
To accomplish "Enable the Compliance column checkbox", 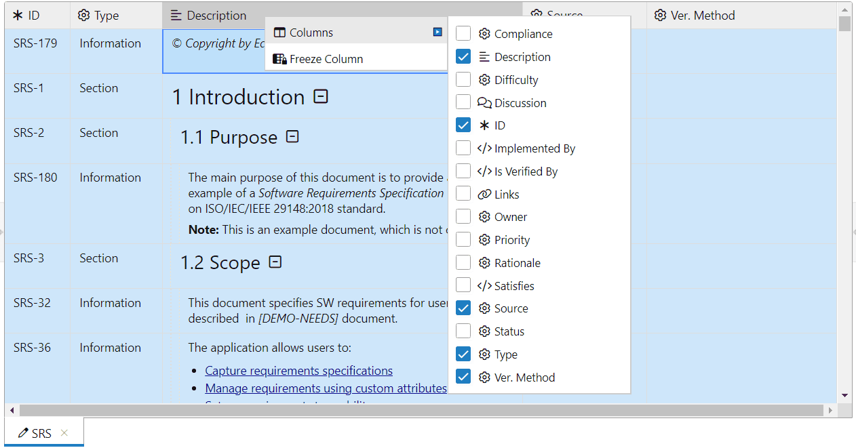I will (463, 34).
